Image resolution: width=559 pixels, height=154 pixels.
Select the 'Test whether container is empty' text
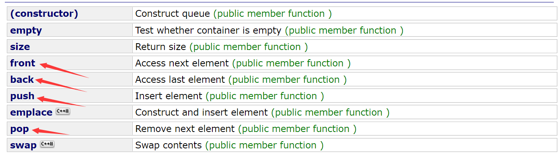point(208,30)
